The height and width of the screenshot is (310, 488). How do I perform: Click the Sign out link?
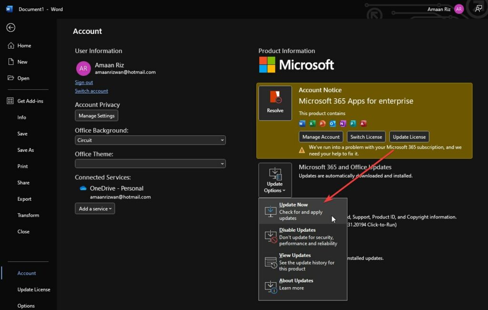pos(84,82)
